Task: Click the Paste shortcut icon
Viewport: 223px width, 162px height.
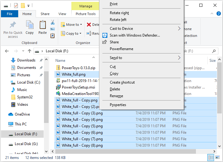Action: click(53, 36)
